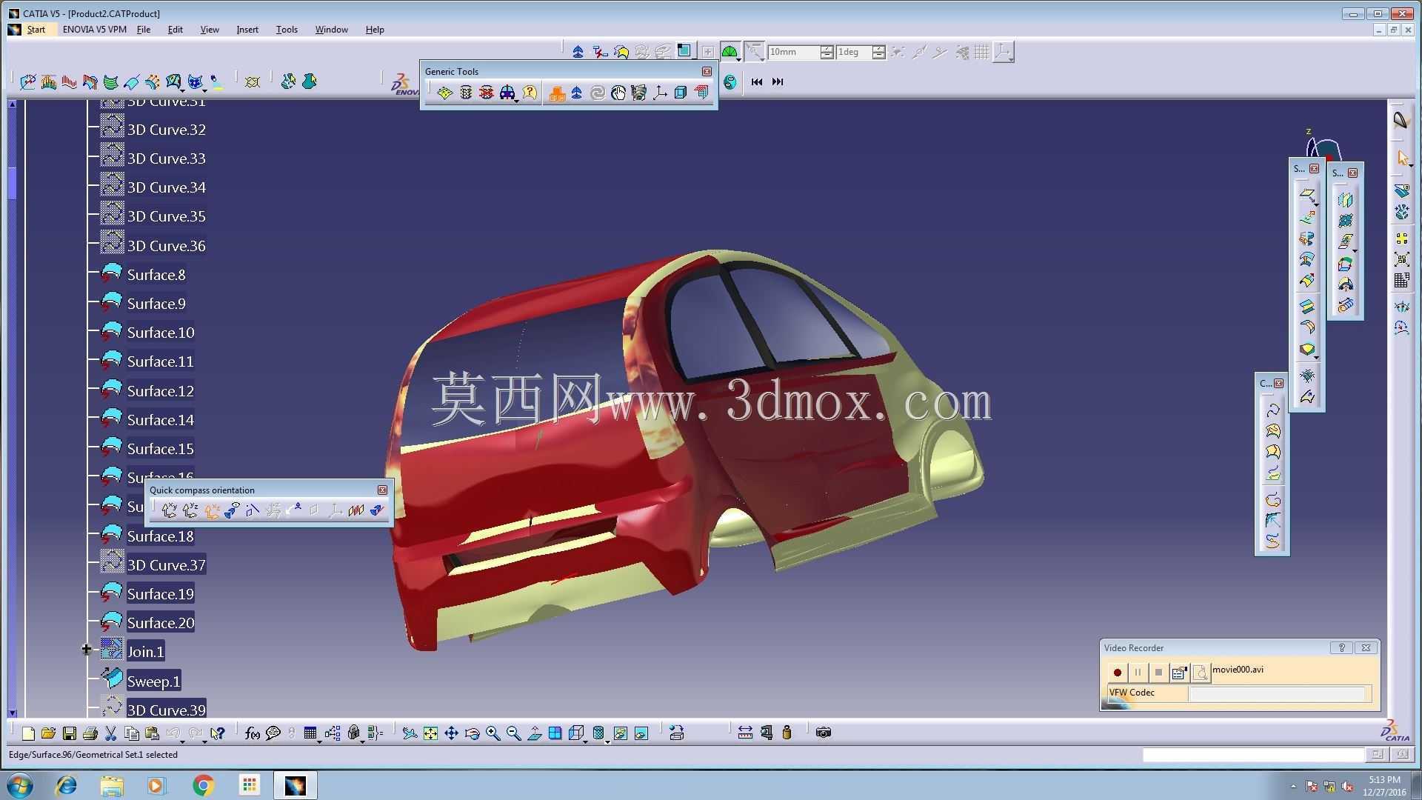The height and width of the screenshot is (800, 1422).
Task: Select 3D Curve.34 in the tree
Action: [166, 187]
